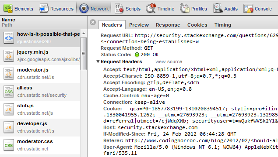Open the Audits panel icon
The image size is (278, 157).
218,8
